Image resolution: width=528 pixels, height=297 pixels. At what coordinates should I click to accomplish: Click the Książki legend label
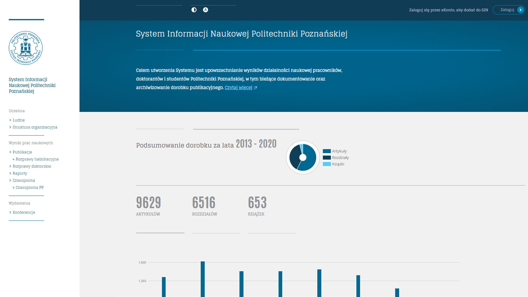(x=338, y=164)
